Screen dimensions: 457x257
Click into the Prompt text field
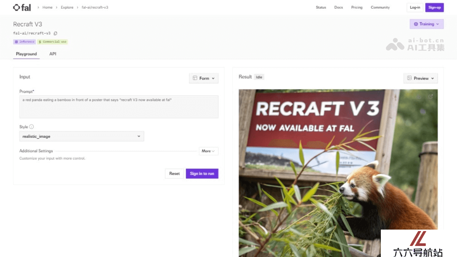point(119,107)
